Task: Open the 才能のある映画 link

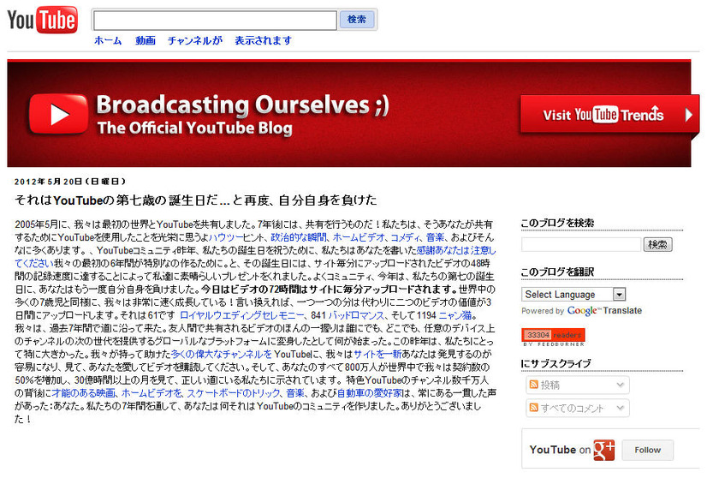Action: click(83, 393)
